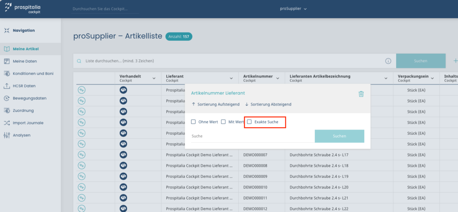This screenshot has width=458, height=212.
Task: Expand the Verhandelt column filter
Action: (154, 79)
